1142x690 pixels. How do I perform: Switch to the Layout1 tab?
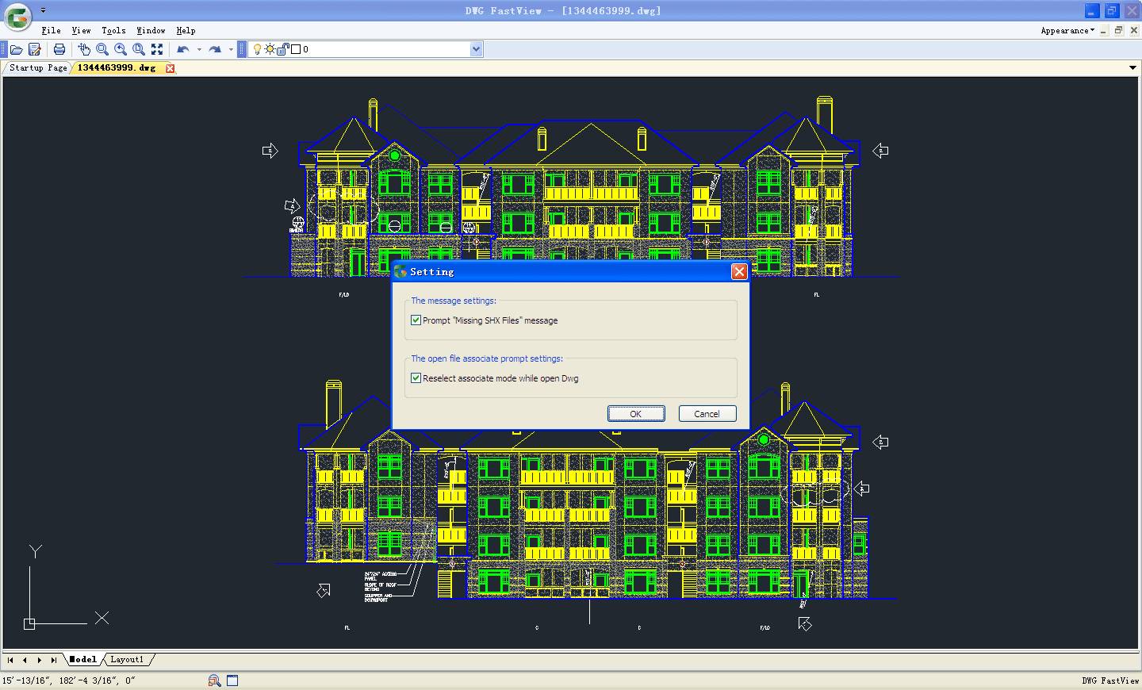(127, 659)
